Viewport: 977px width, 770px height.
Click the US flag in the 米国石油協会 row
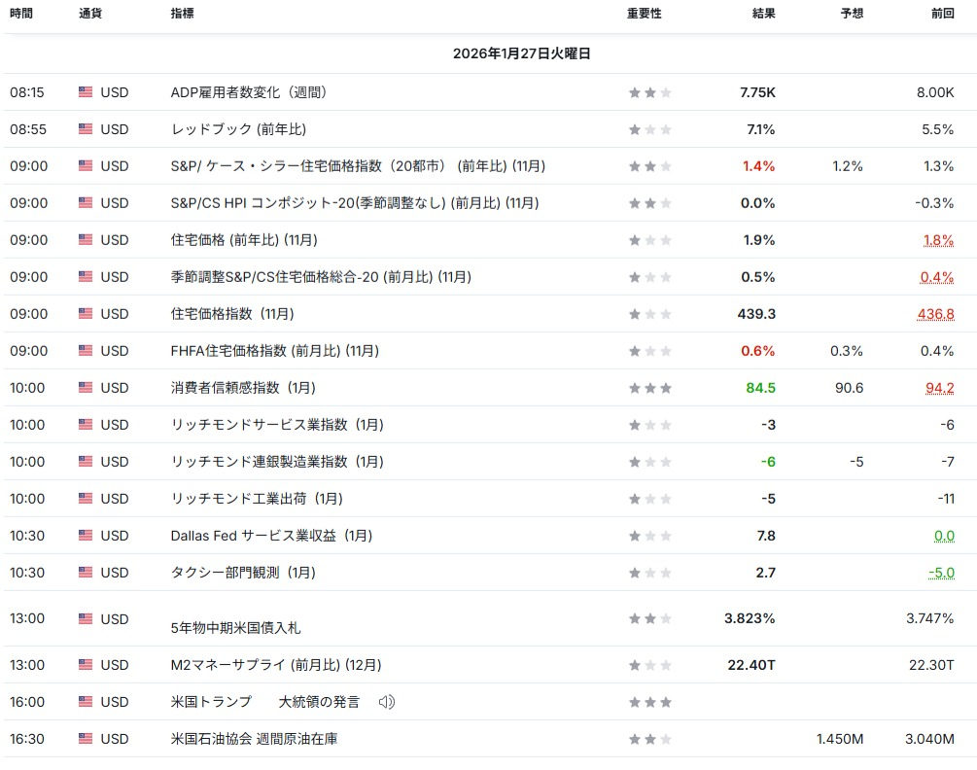pos(86,739)
